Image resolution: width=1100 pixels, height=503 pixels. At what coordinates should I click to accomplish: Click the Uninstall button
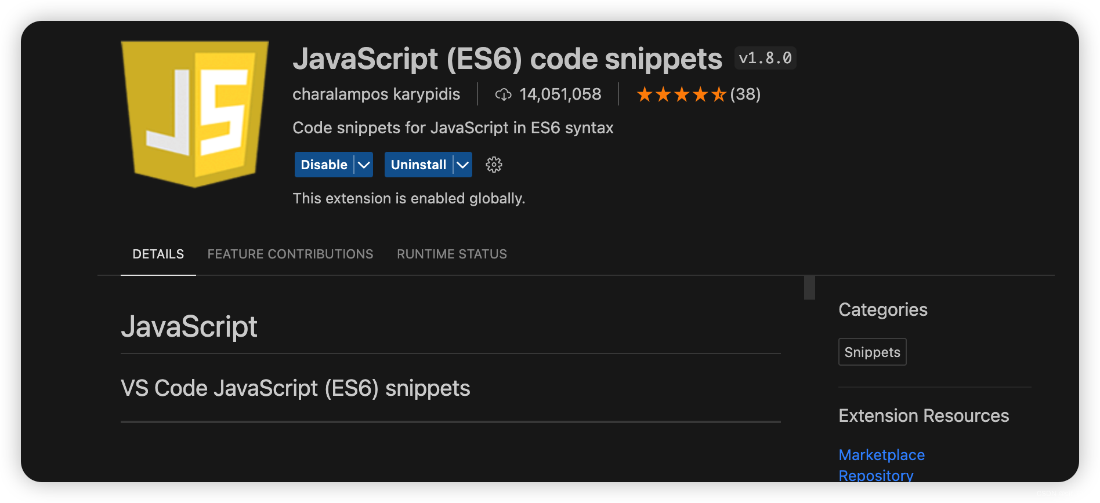pyautogui.click(x=418, y=165)
